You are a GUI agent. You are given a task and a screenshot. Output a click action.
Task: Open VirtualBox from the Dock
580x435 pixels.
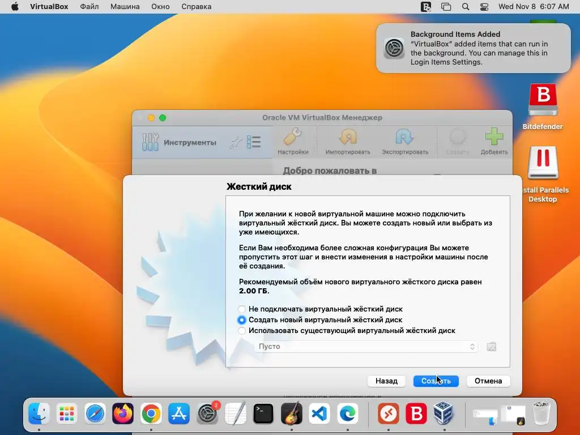point(444,413)
